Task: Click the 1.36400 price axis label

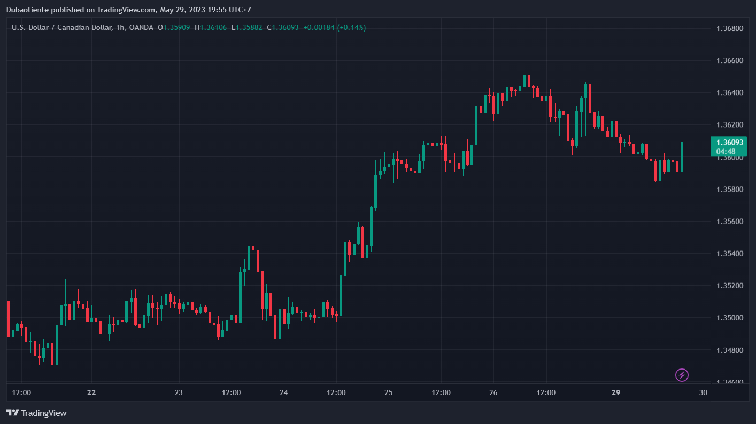Action: pyautogui.click(x=729, y=93)
